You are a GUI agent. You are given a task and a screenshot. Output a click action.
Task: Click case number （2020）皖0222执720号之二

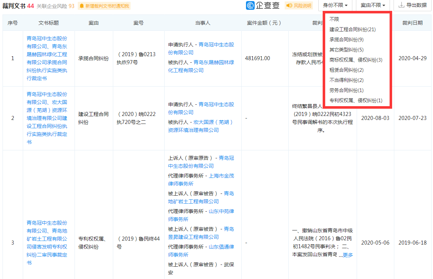pyautogui.click(x=137, y=118)
